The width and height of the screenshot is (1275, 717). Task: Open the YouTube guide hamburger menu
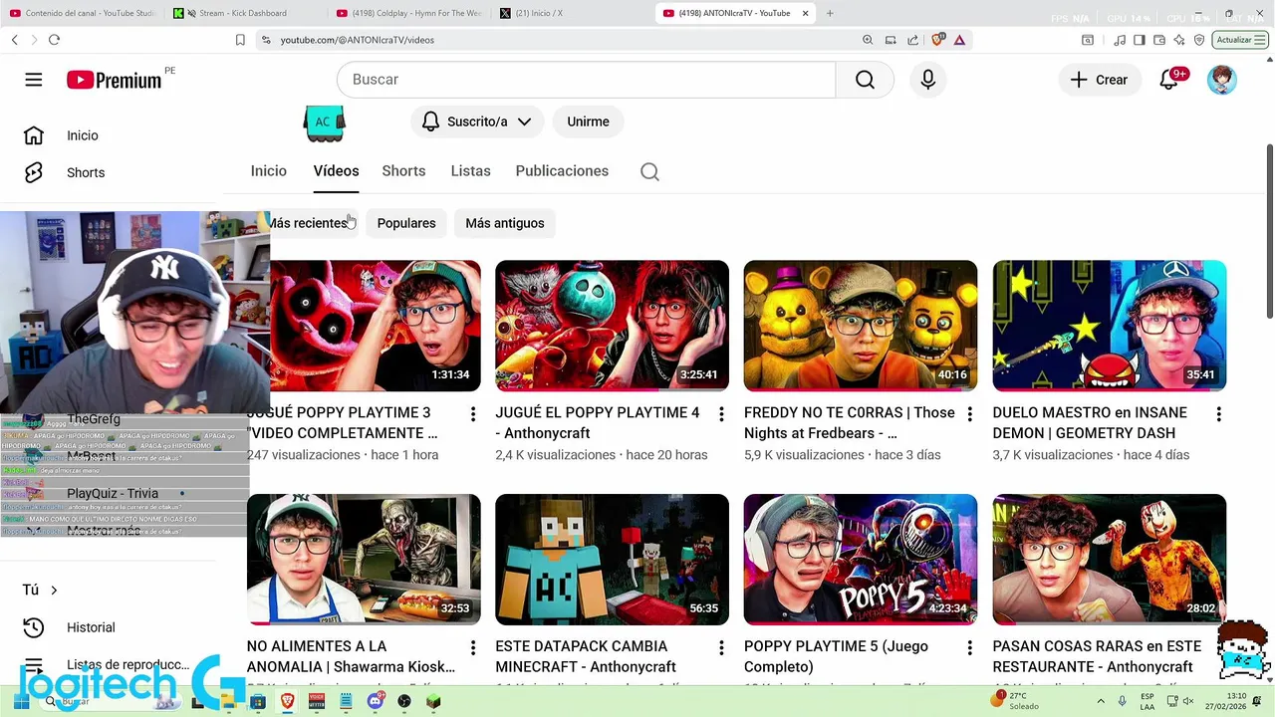(x=34, y=80)
